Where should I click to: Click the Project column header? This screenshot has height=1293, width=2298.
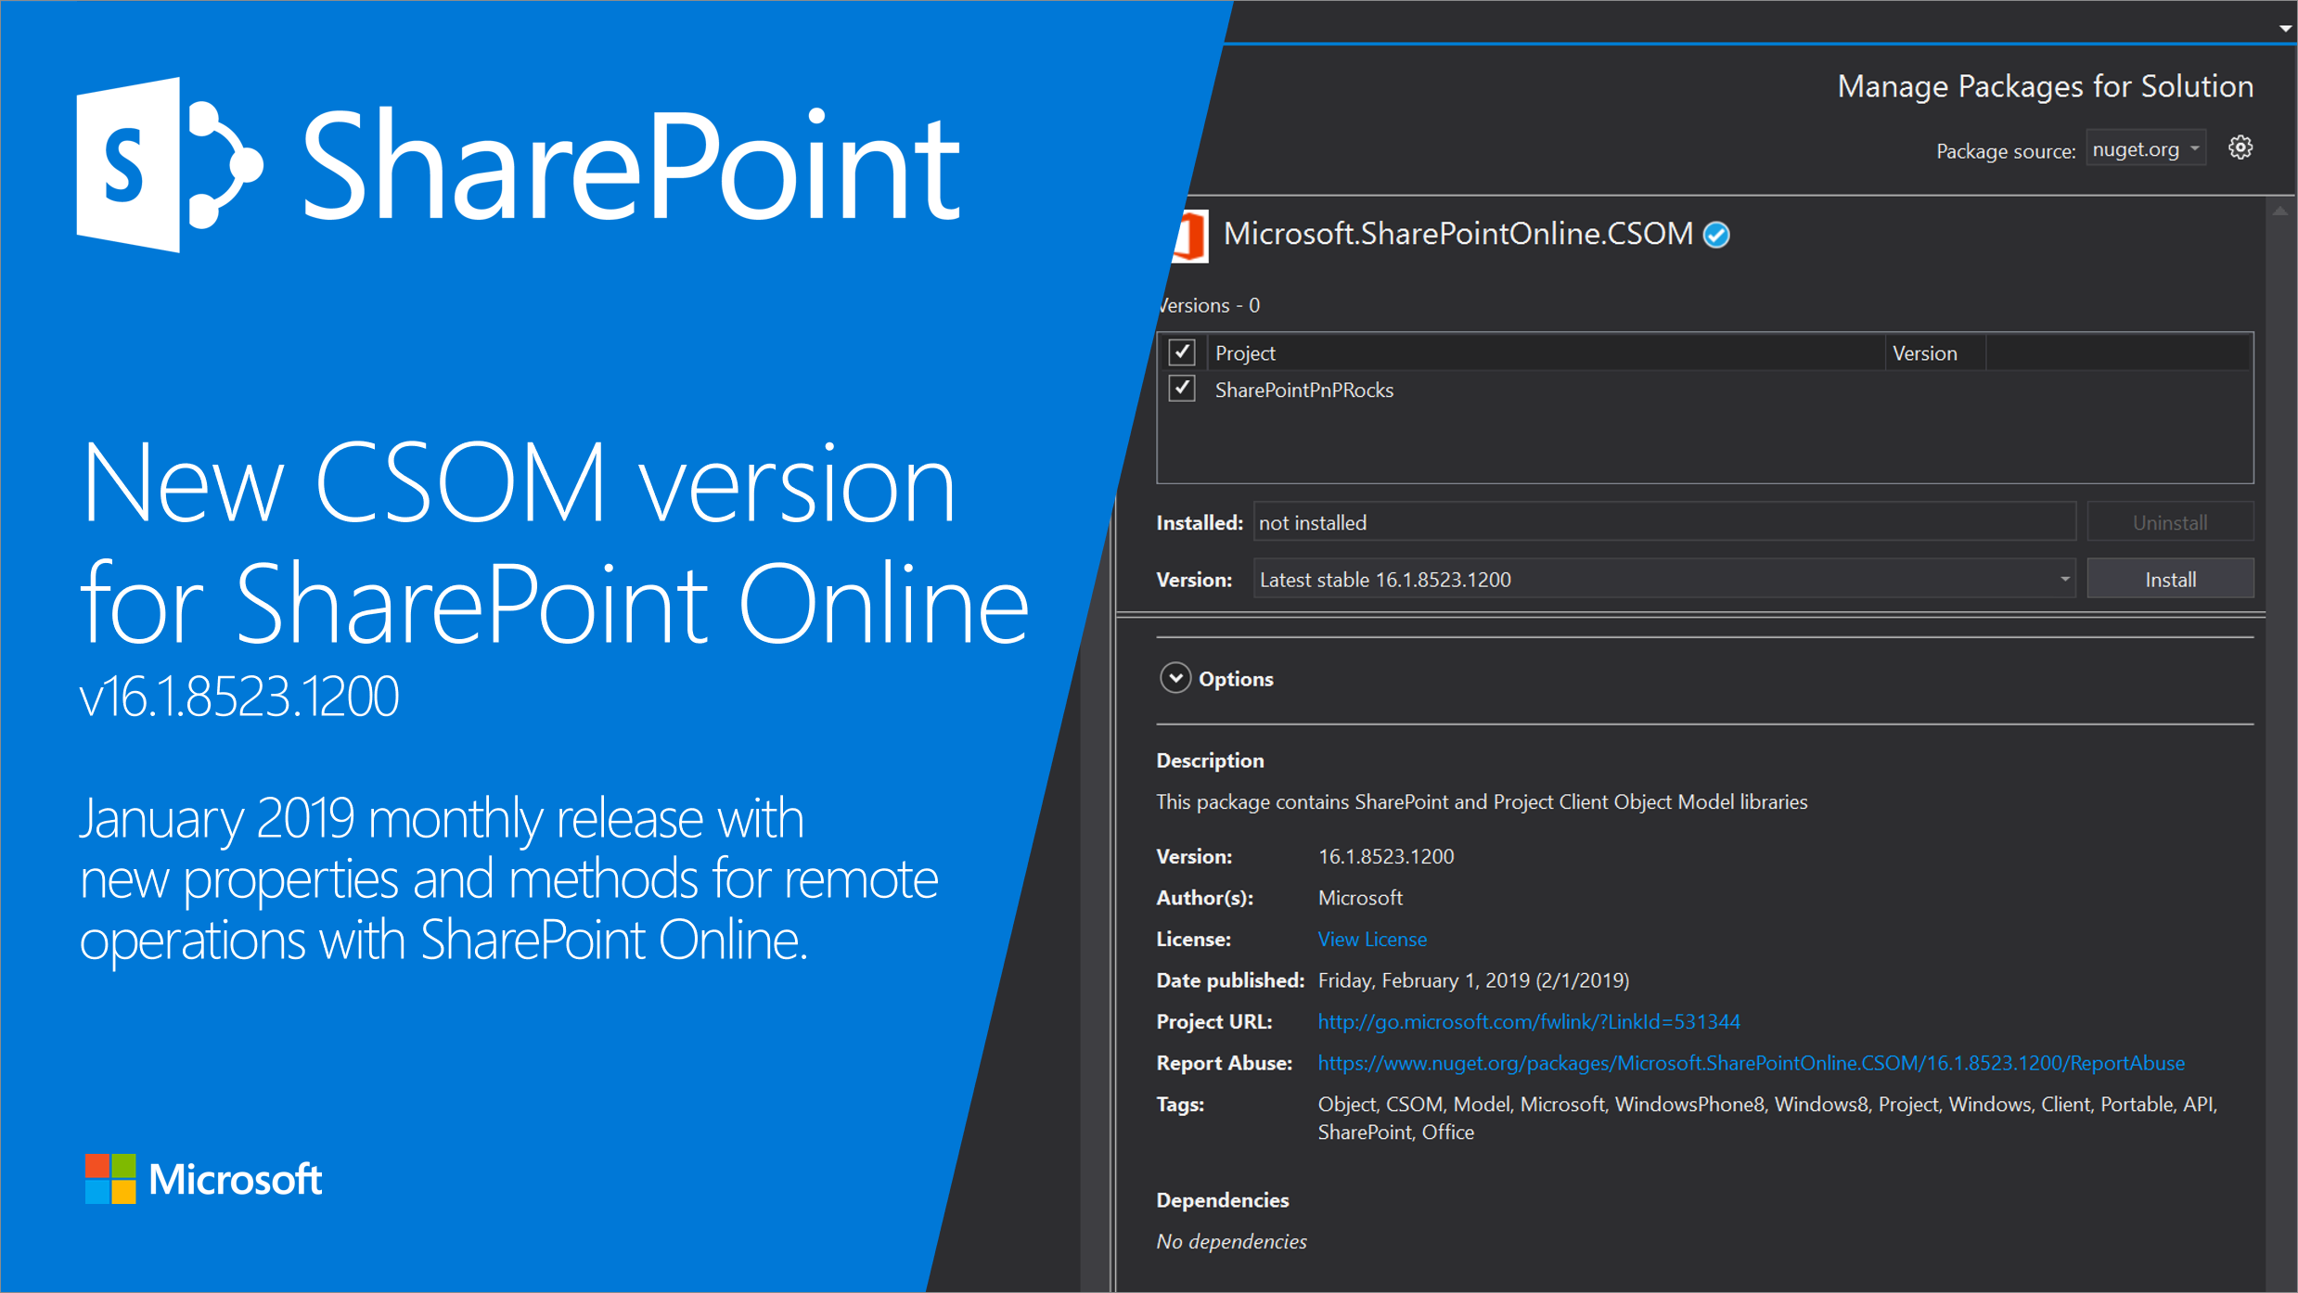[1245, 353]
